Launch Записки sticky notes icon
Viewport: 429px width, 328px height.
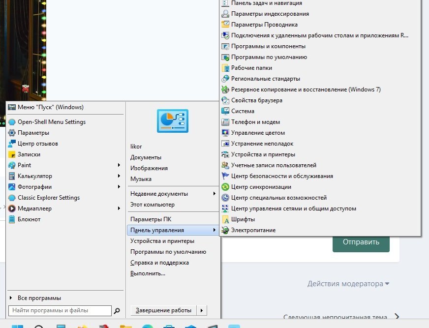click(x=12, y=154)
